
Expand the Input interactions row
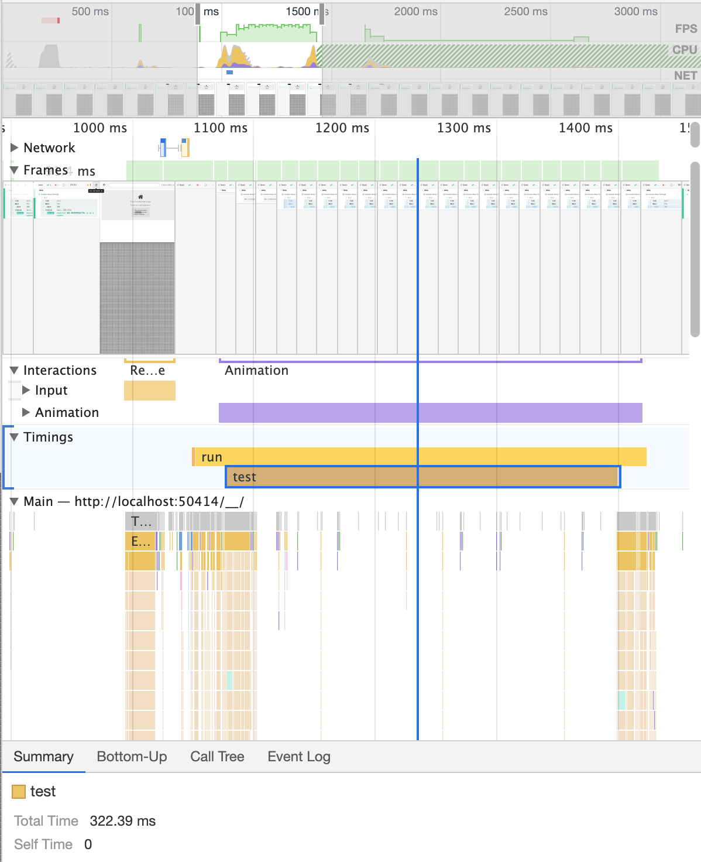[26, 390]
